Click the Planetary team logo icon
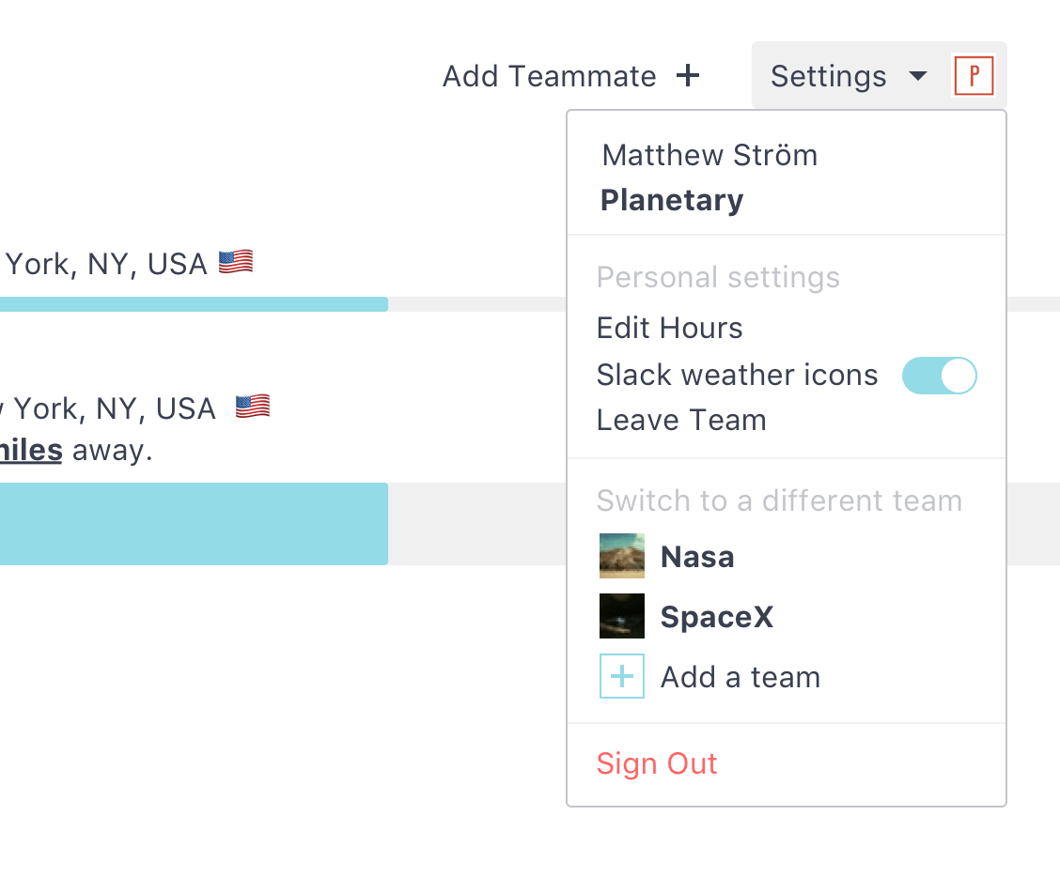This screenshot has width=1060, height=877. pyautogui.click(x=974, y=76)
